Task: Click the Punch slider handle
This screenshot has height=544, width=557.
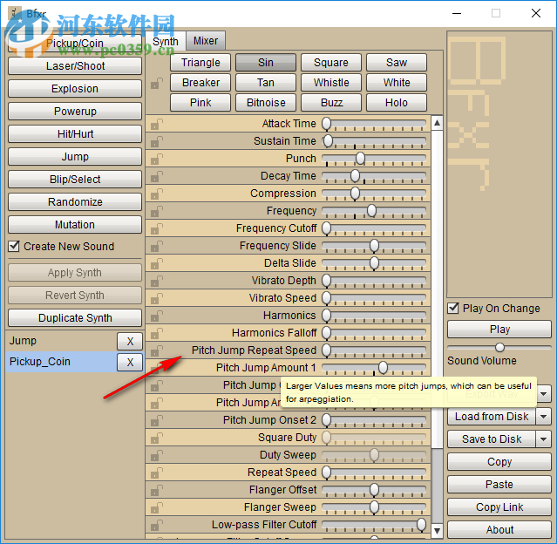Action: [360, 158]
